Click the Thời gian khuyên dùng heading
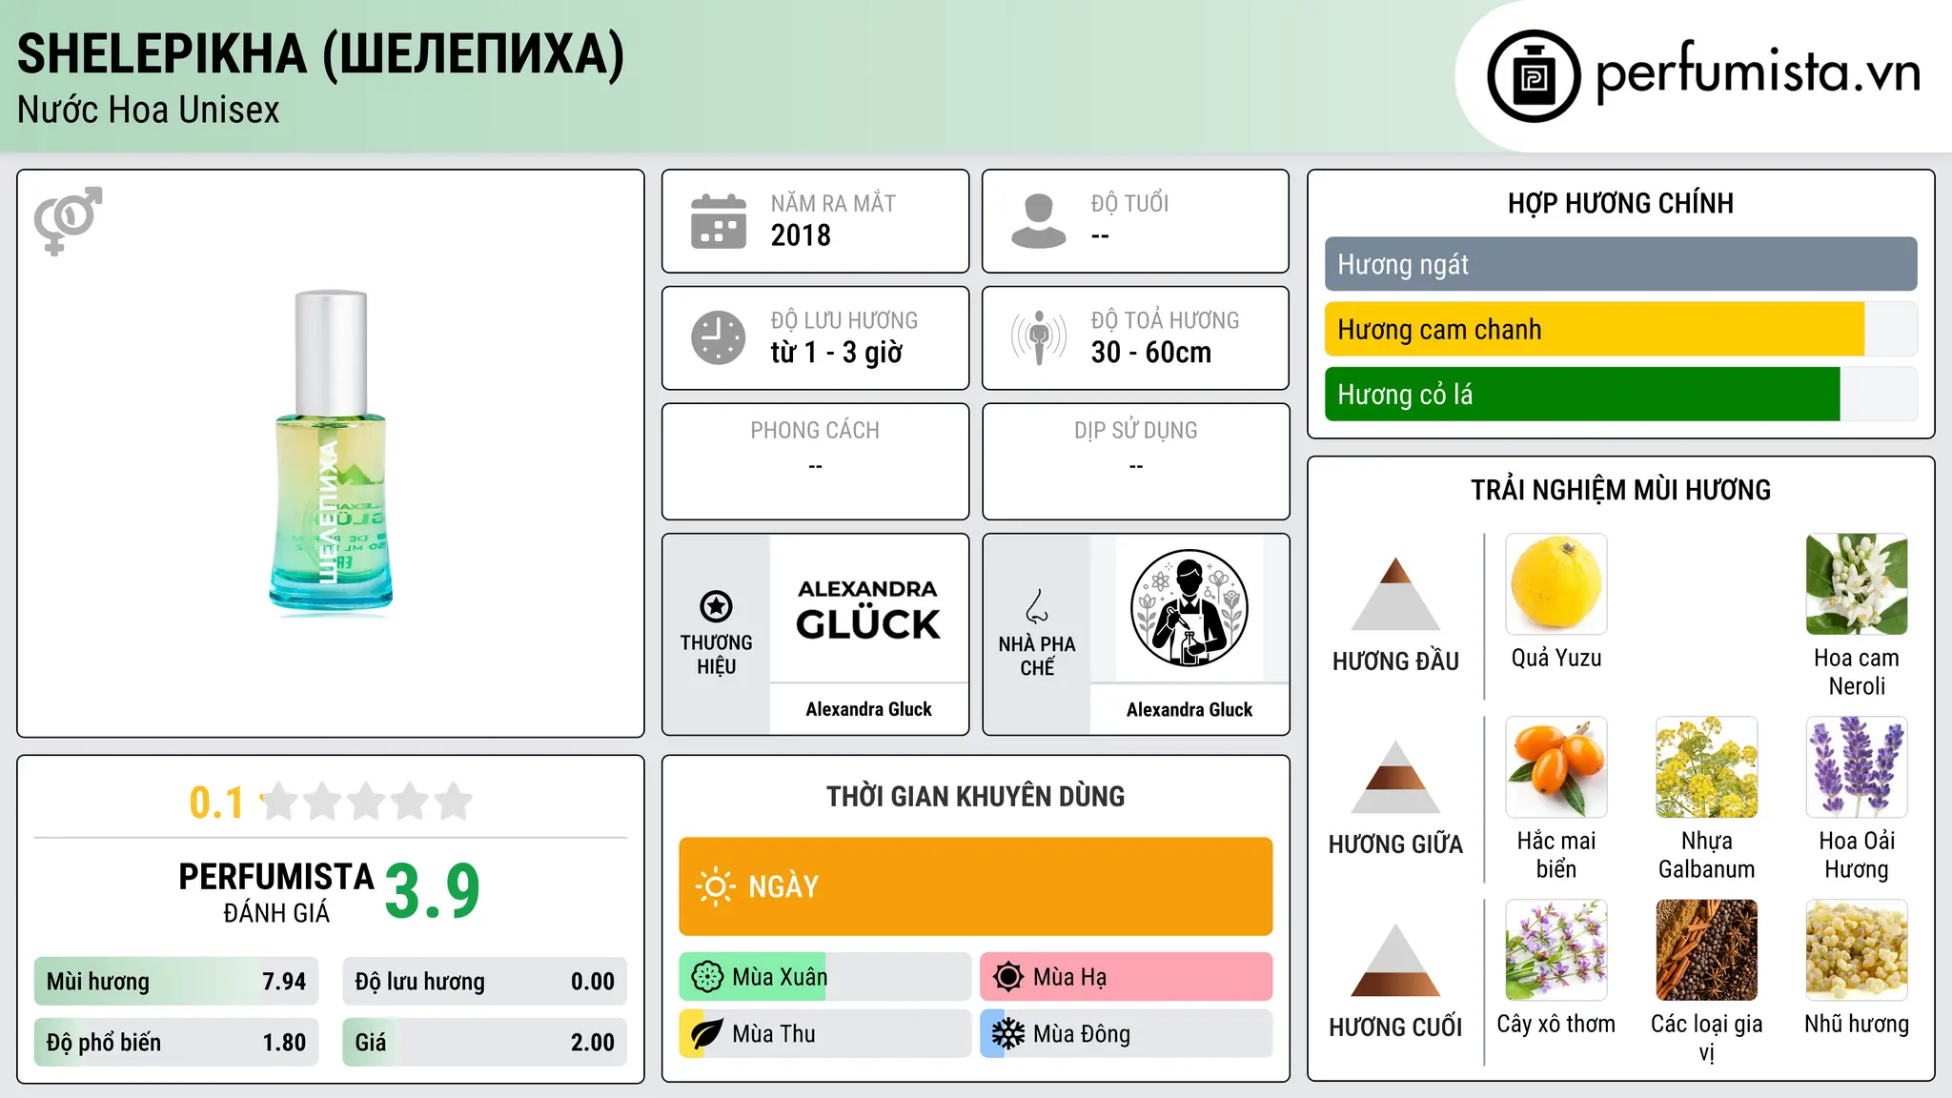Viewport: 1952px width, 1098px height. 975,796
